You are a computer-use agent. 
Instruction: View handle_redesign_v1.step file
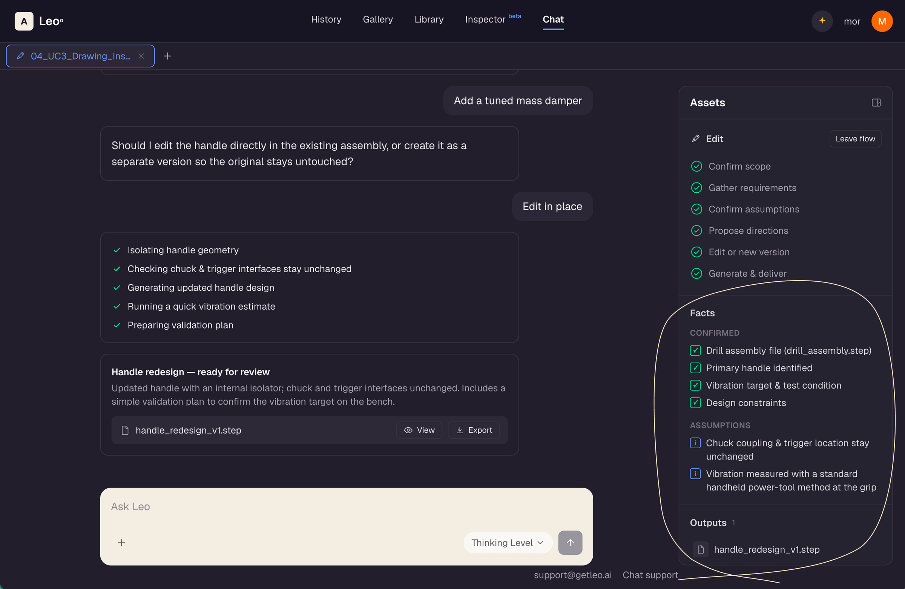click(419, 431)
